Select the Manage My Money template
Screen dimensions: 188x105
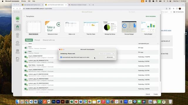(x=110, y=28)
